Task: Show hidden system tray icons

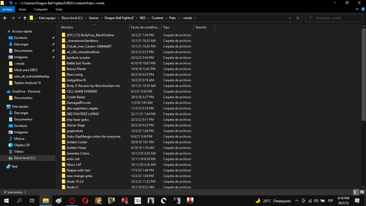Action: coord(297,201)
